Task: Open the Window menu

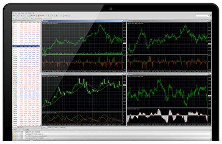Action: pyautogui.click(x=30, y=13)
